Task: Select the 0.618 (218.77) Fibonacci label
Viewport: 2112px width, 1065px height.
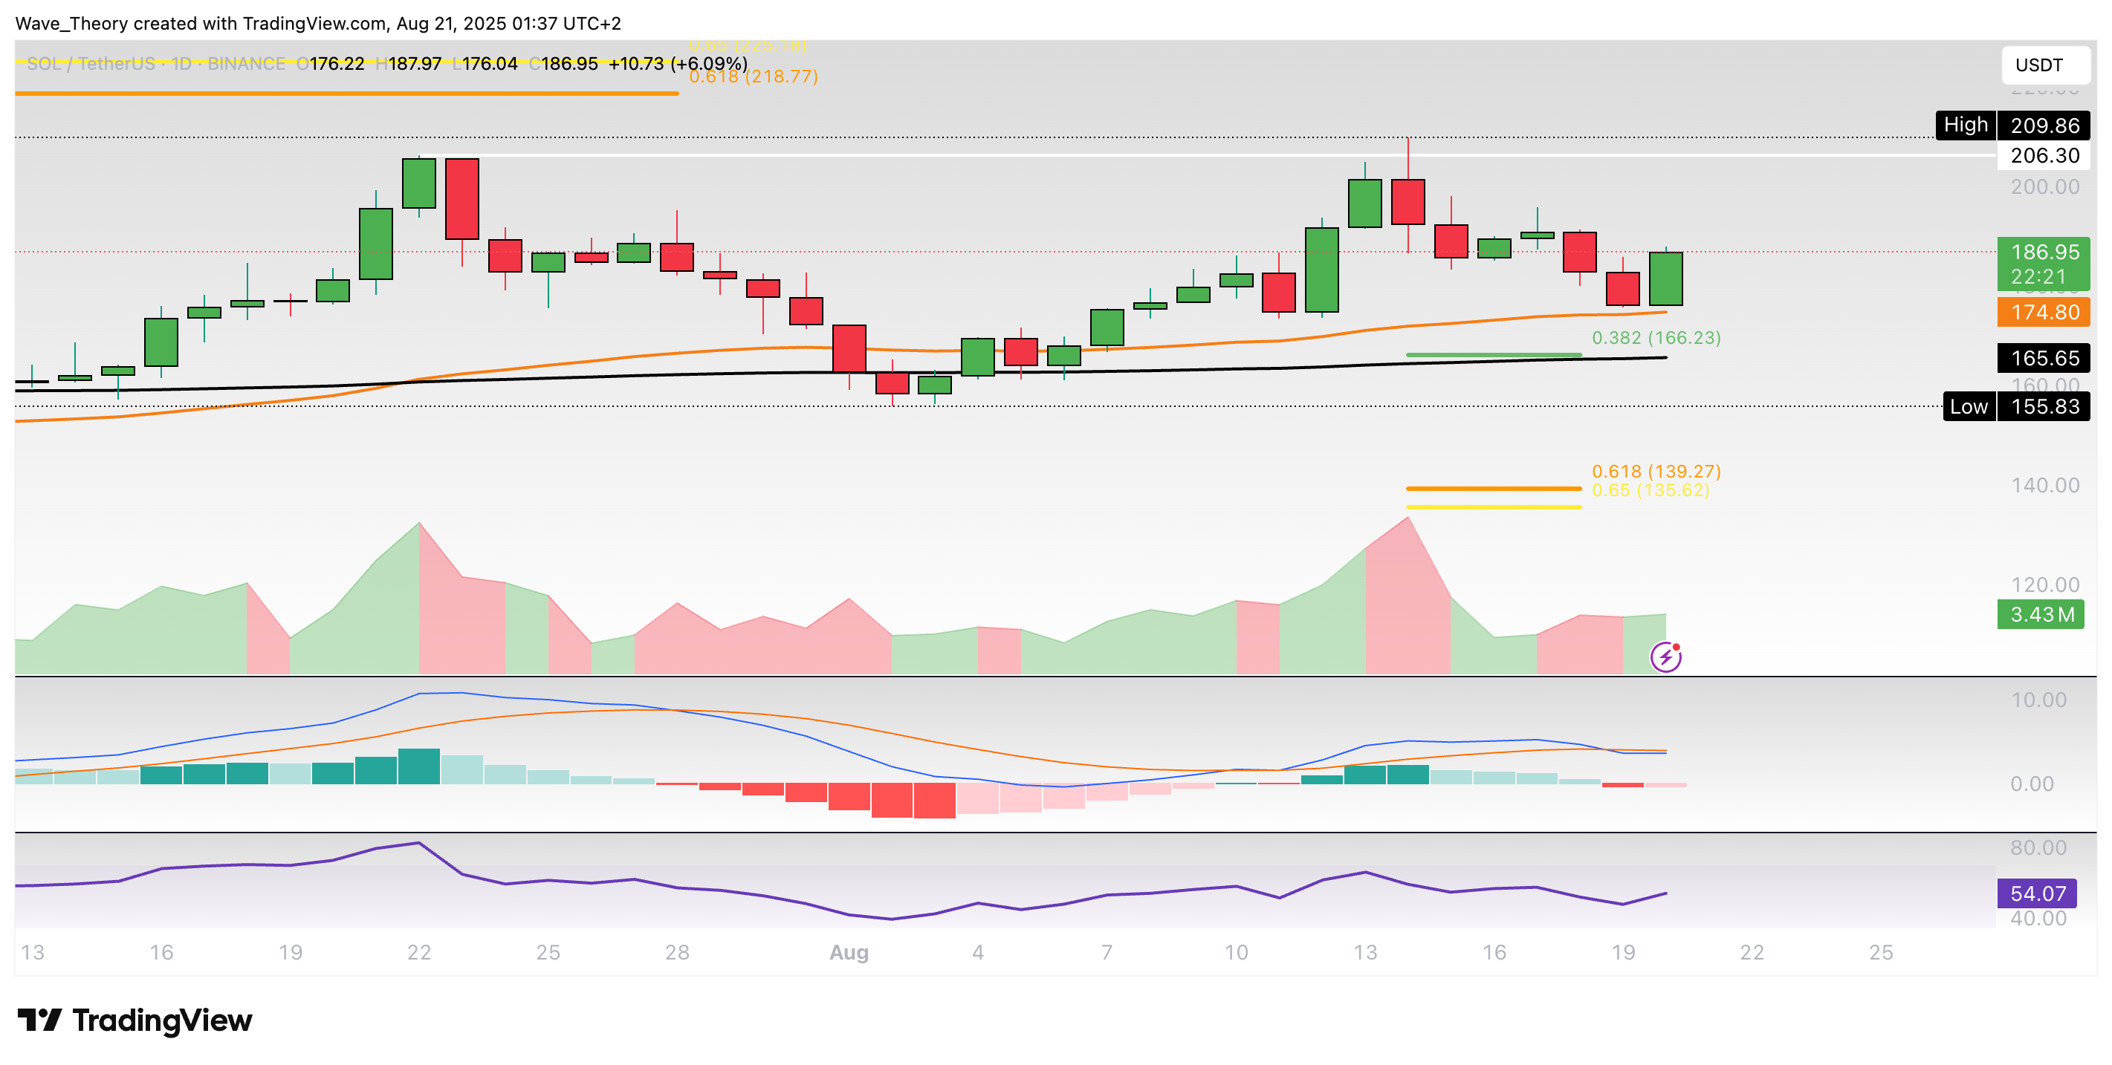Action: point(753,76)
